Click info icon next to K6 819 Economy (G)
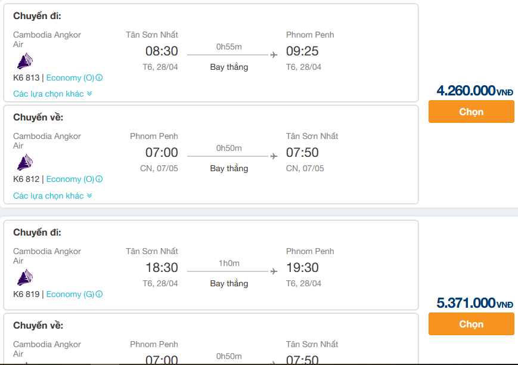 tap(99, 294)
